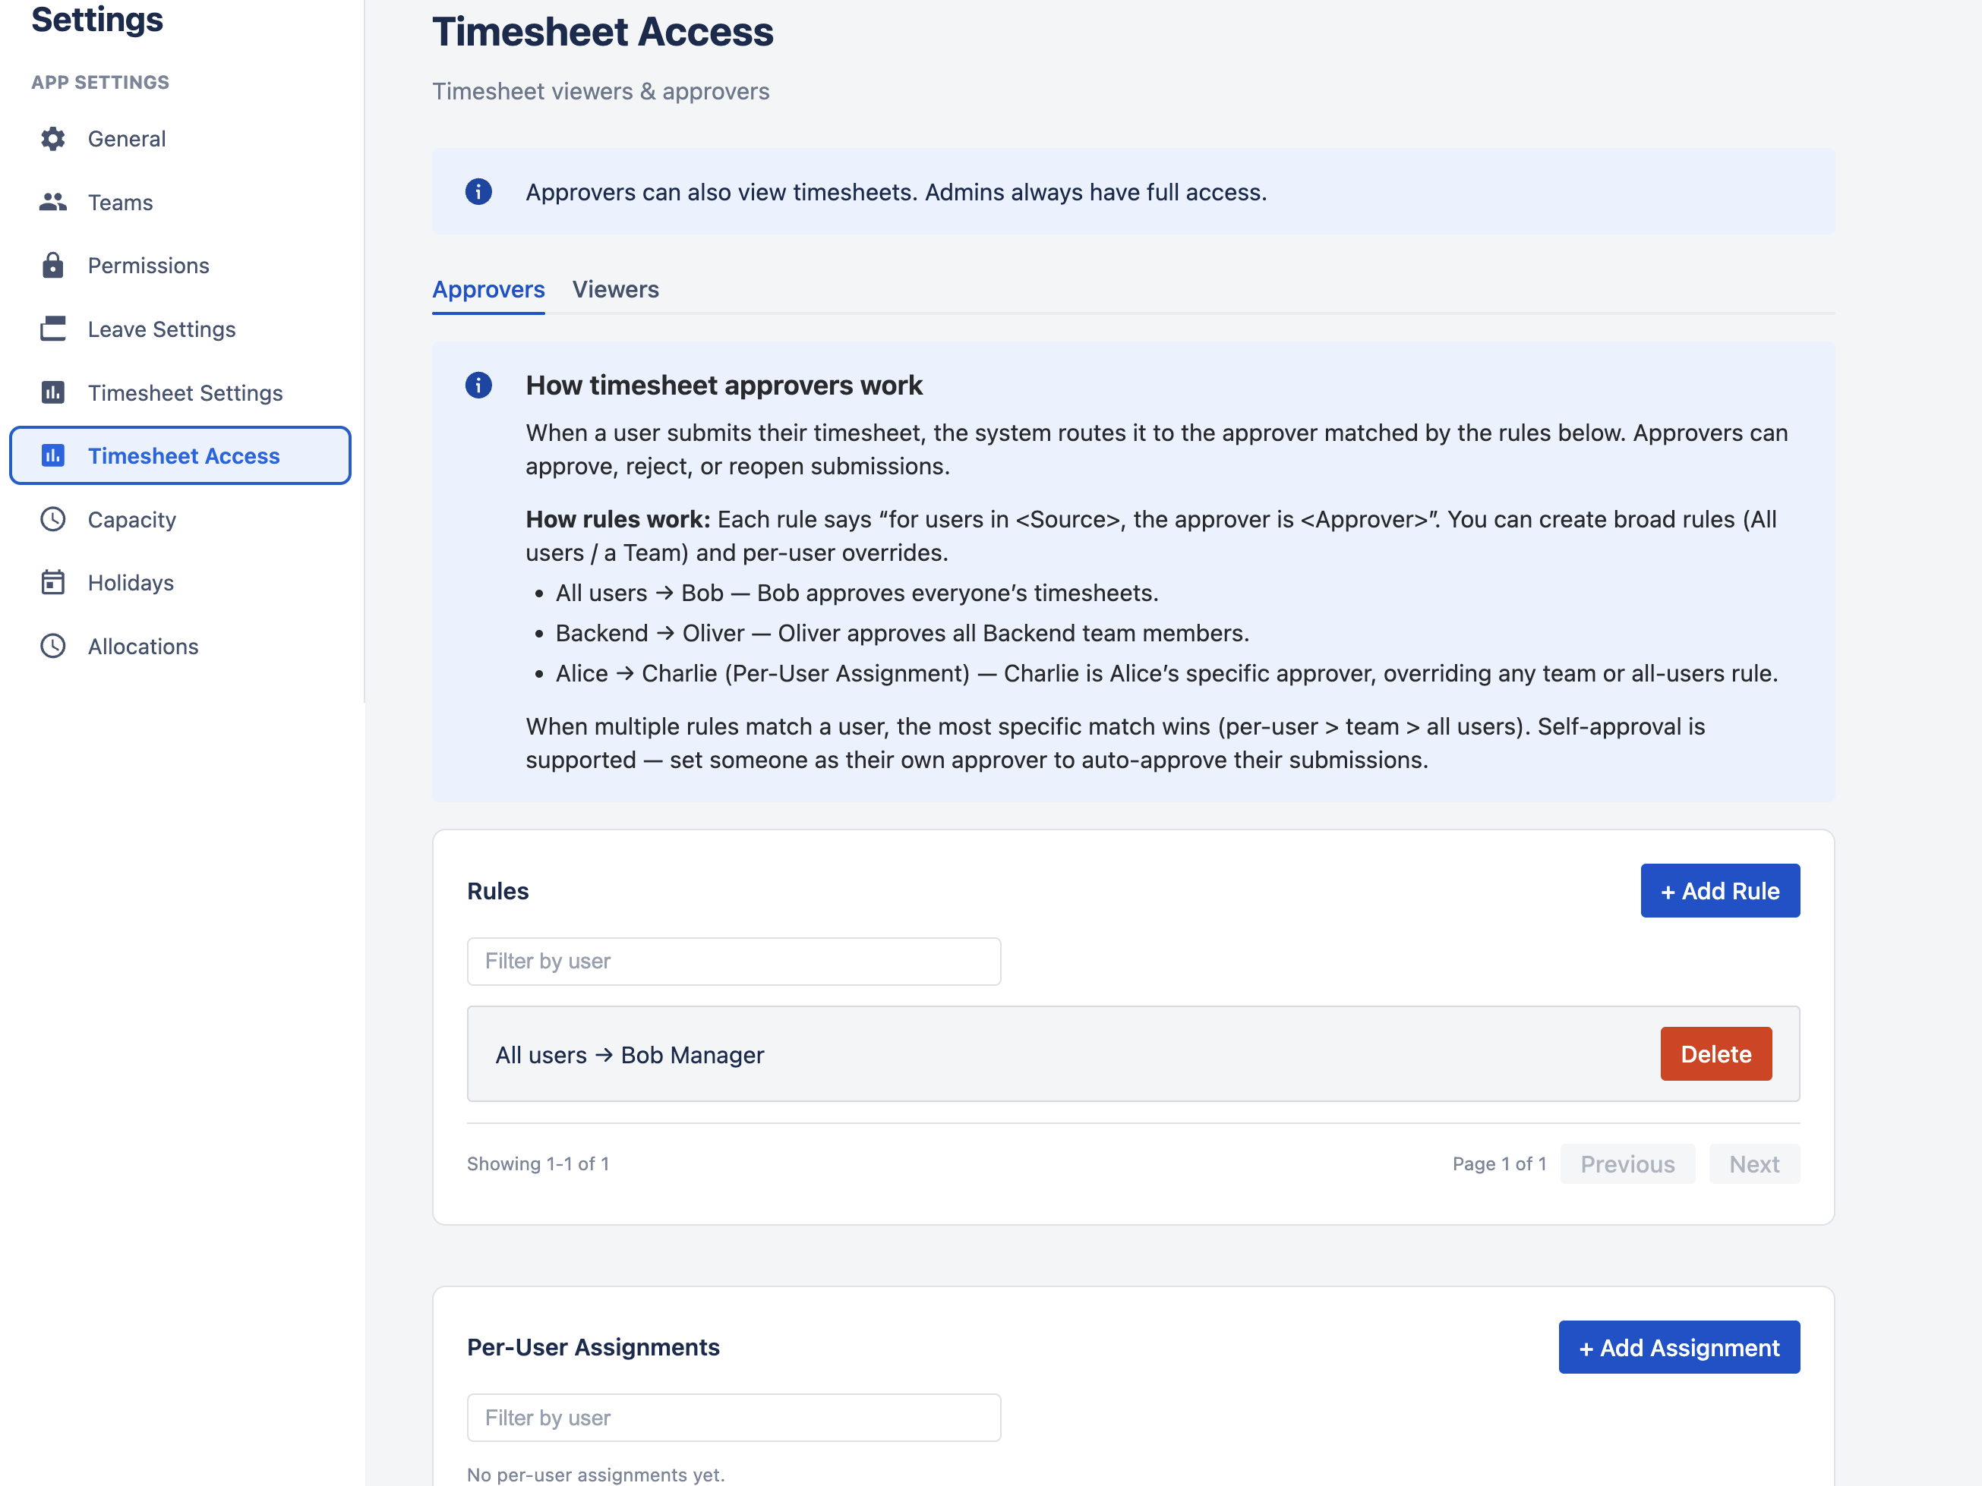The height and width of the screenshot is (1486, 1982).
Task: Click the Leave Settings icon
Action: point(53,329)
